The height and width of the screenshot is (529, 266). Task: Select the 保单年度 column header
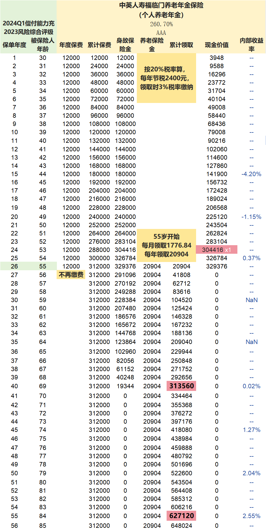pyautogui.click(x=14, y=45)
